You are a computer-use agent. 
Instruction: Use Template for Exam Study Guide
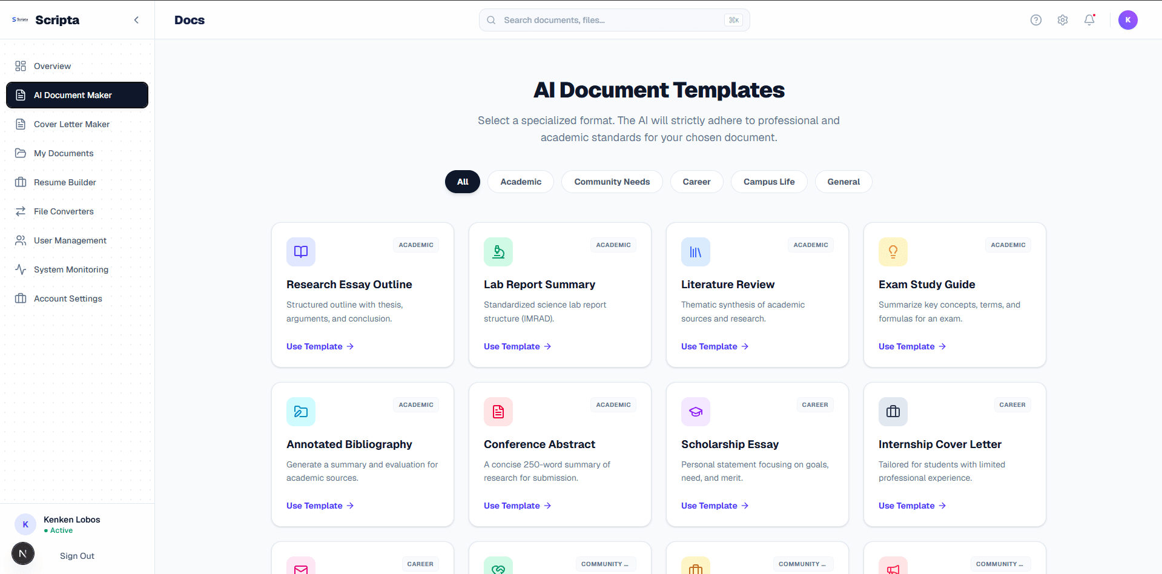point(912,346)
